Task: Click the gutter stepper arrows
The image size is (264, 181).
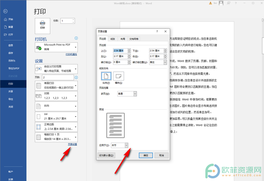Action: pos(129,62)
